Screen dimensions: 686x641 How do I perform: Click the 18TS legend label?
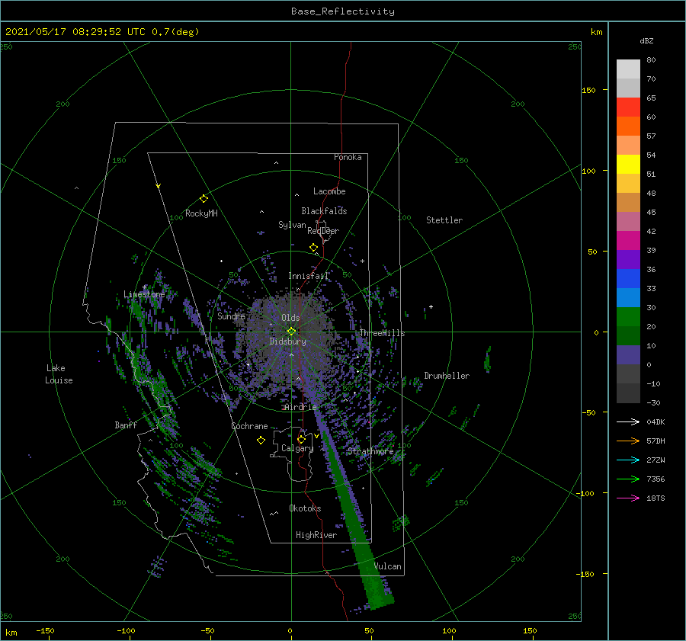pyautogui.click(x=656, y=498)
